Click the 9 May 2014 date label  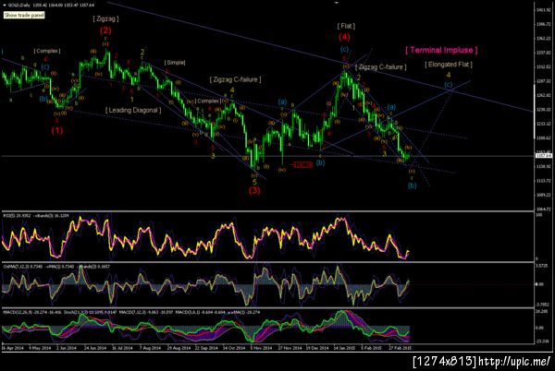[x=40, y=348]
